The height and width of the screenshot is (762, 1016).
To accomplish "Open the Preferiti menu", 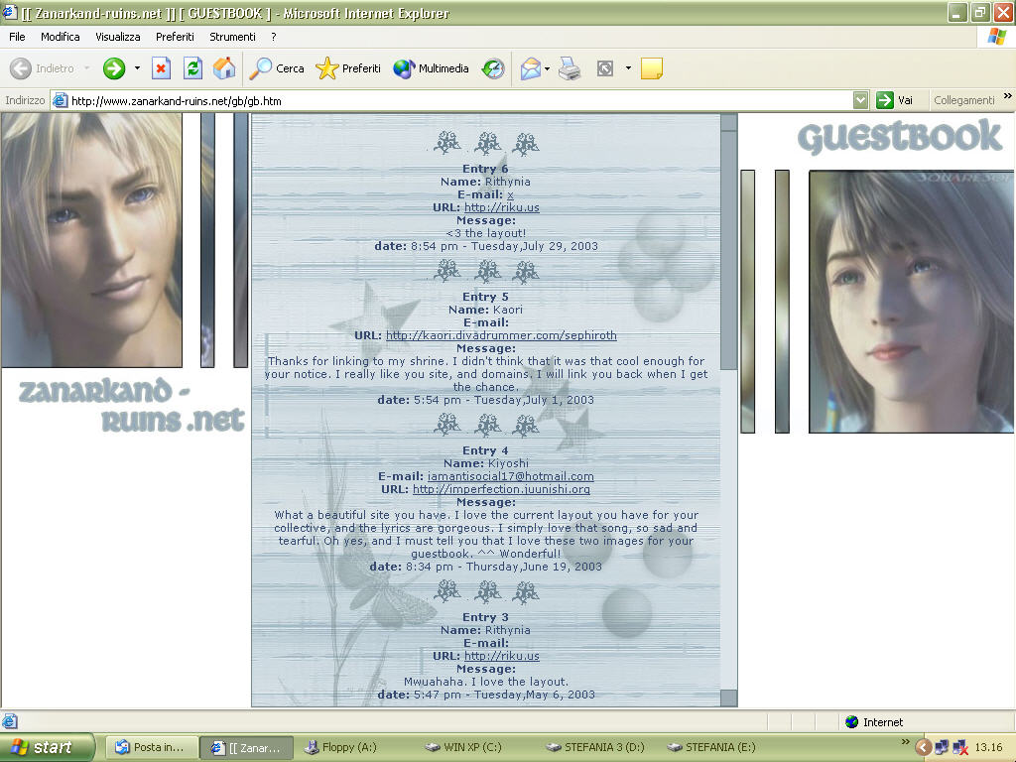I will pos(175,37).
